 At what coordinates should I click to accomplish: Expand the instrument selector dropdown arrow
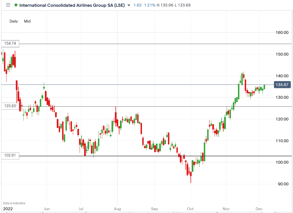click(129, 5)
